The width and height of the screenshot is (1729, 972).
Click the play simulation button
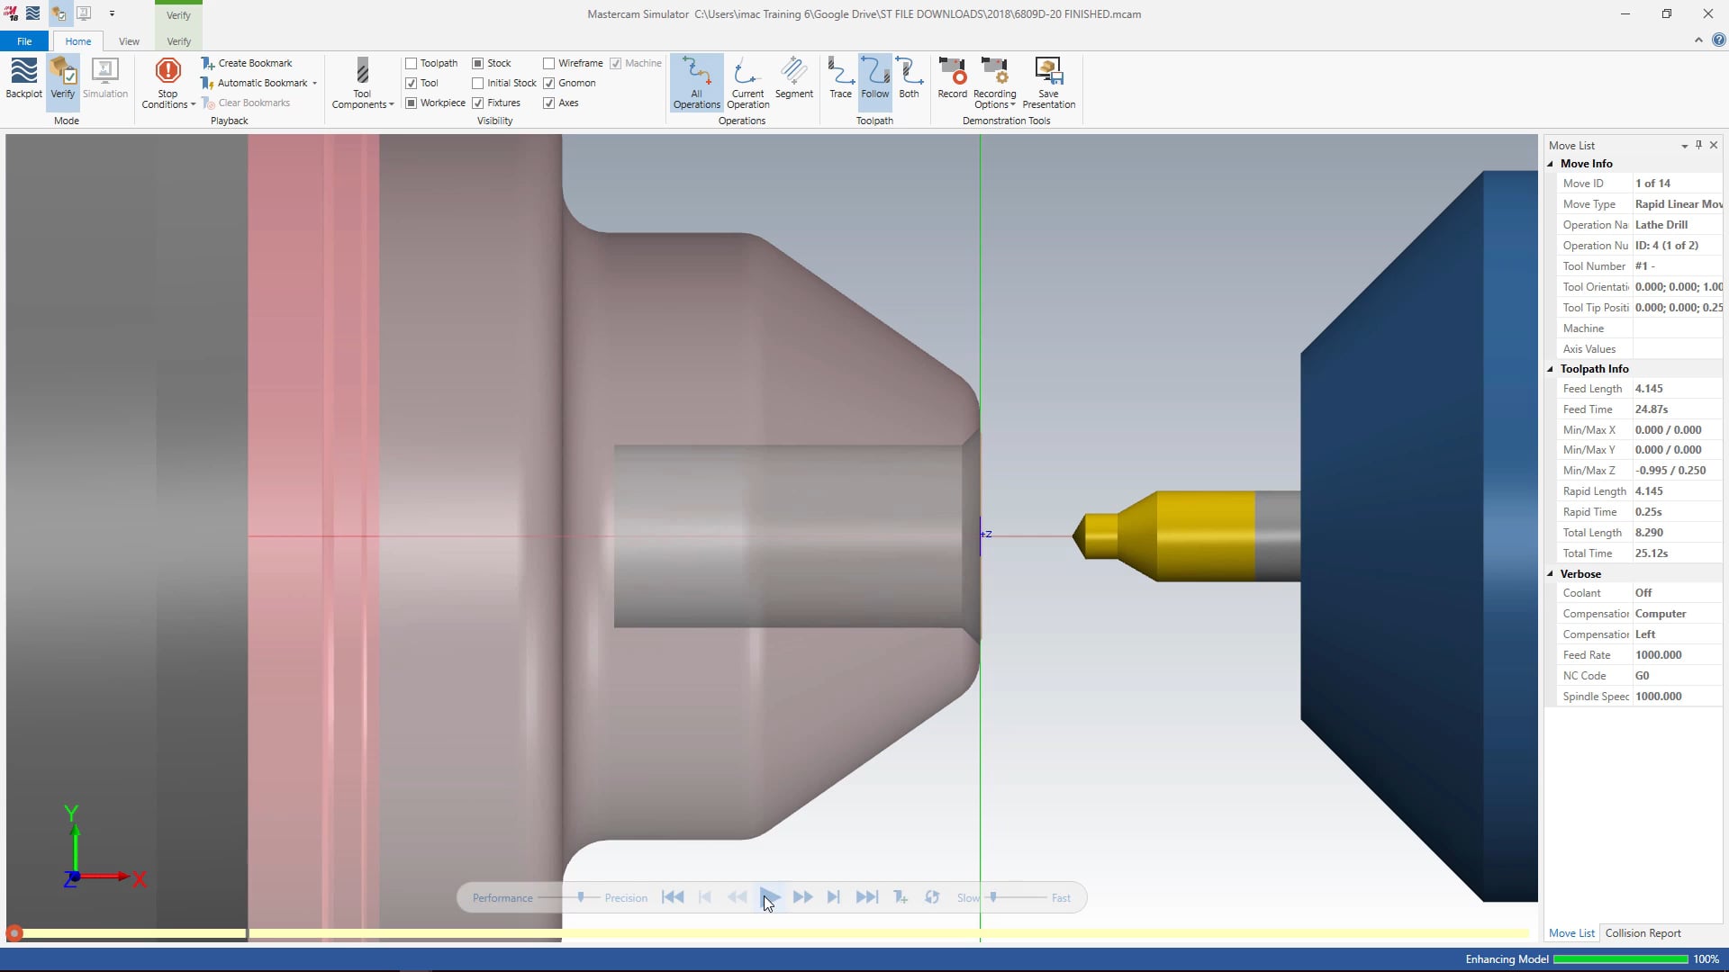click(771, 897)
